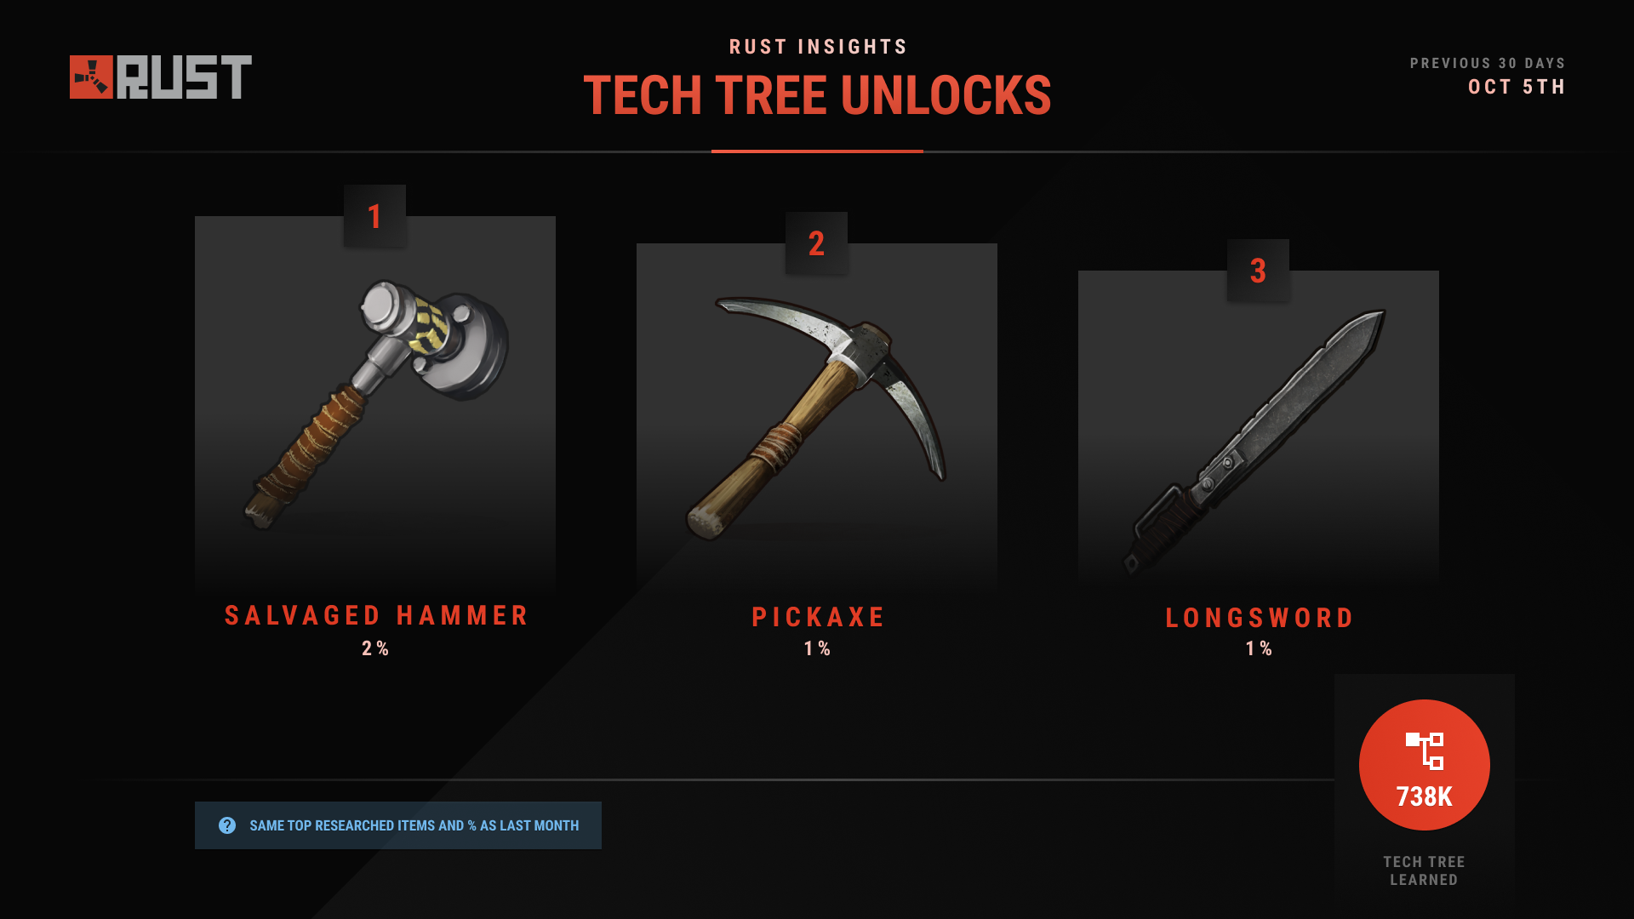
Task: Click the rank 1 badge
Action: 374,216
